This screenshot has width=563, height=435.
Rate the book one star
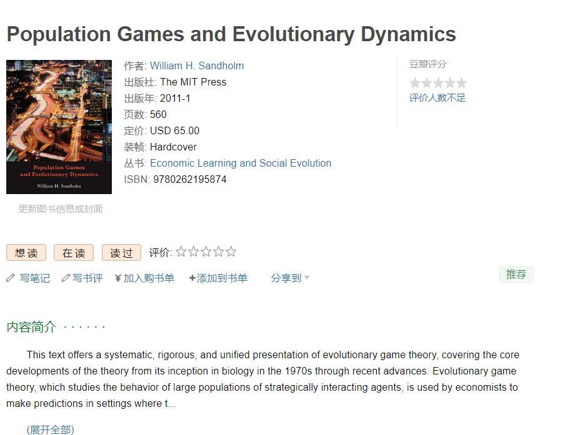181,252
